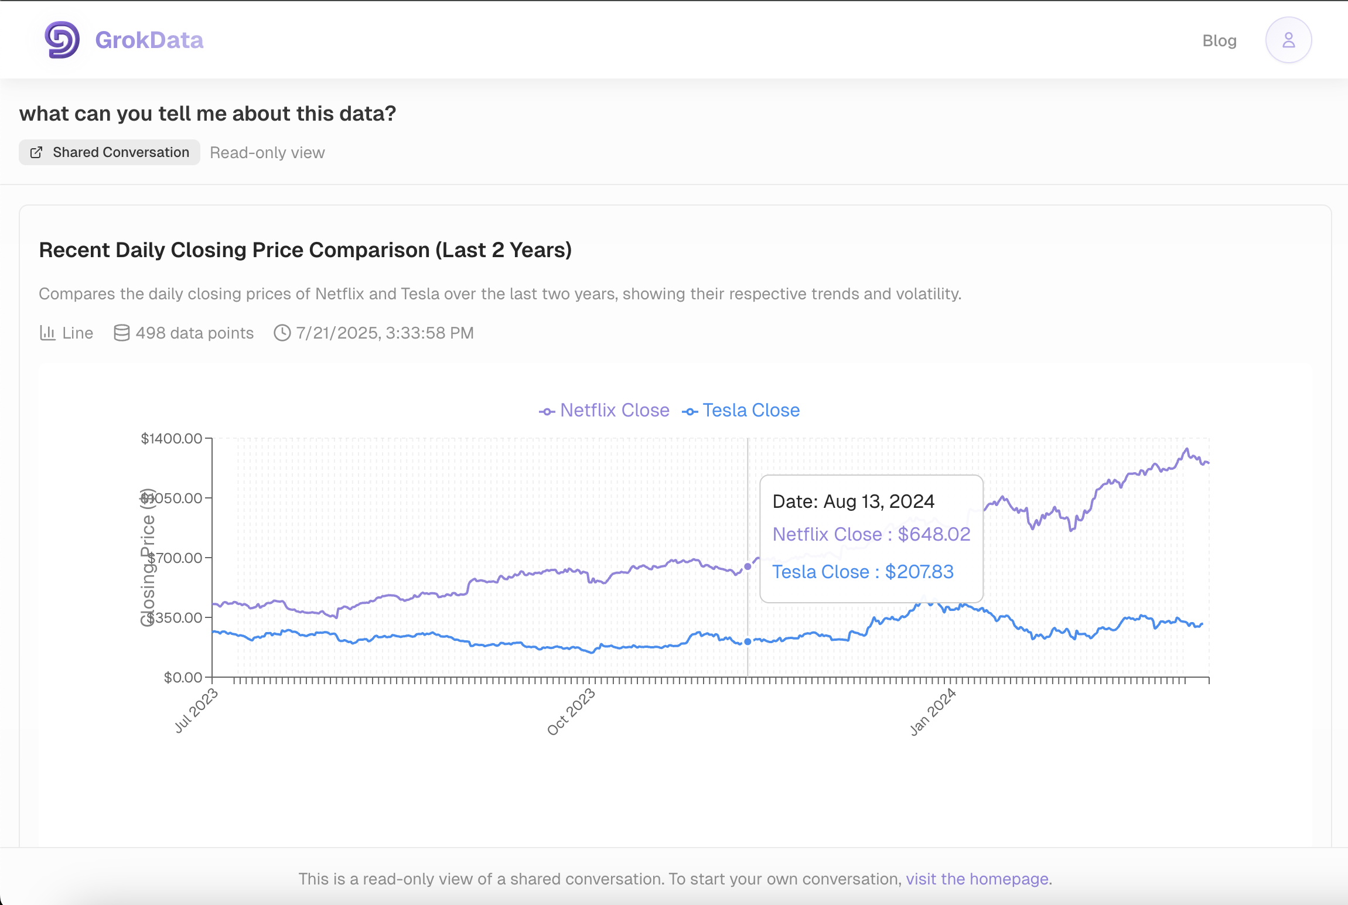Image resolution: width=1348 pixels, height=905 pixels.
Task: Click the database icon beside 498 data points
Action: pyautogui.click(x=121, y=333)
